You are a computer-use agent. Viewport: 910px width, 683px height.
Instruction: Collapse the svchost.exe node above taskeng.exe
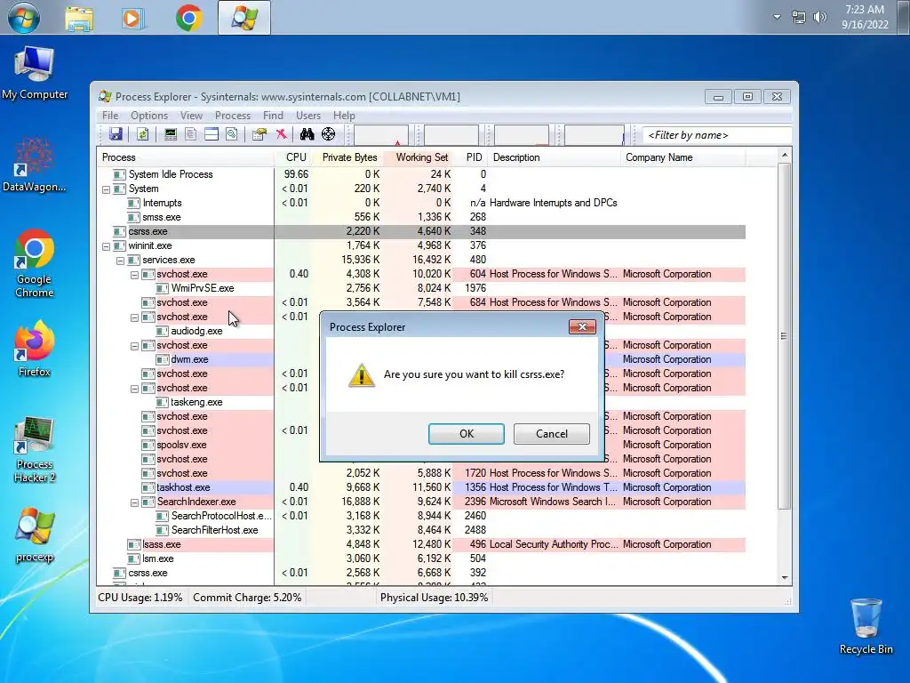[x=135, y=389]
